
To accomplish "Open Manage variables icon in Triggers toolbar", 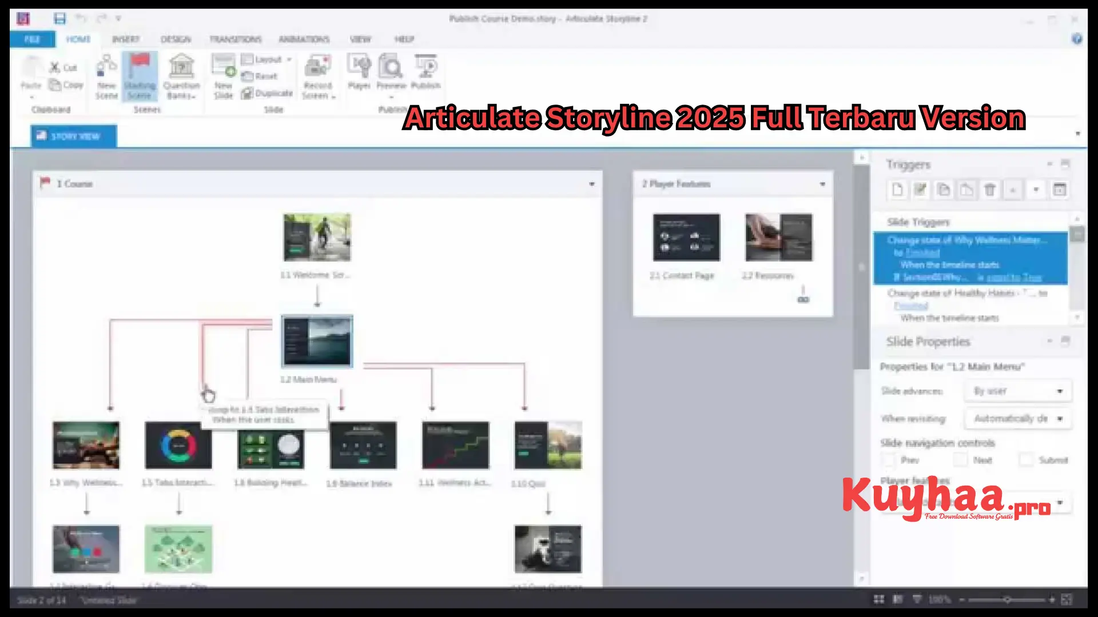I will coord(1059,190).
